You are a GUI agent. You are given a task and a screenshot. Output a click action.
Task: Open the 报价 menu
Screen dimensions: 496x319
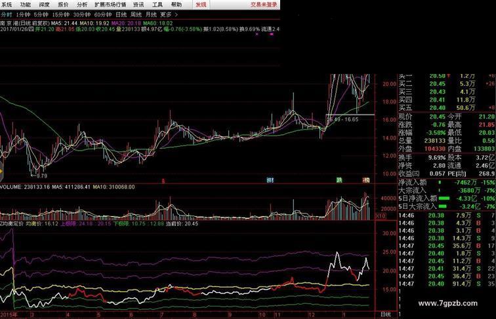point(63,5)
